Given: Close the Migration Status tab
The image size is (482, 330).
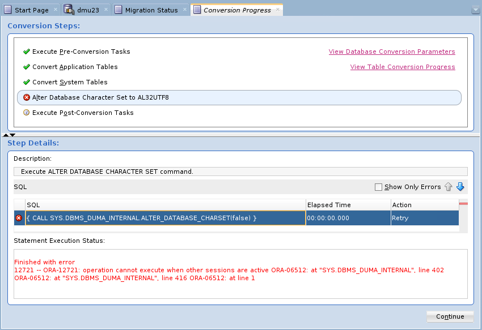Looking at the screenshot, I should [185, 10].
